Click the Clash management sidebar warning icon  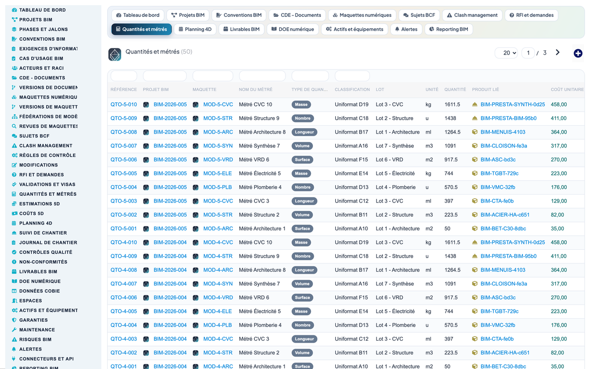(x=14, y=146)
